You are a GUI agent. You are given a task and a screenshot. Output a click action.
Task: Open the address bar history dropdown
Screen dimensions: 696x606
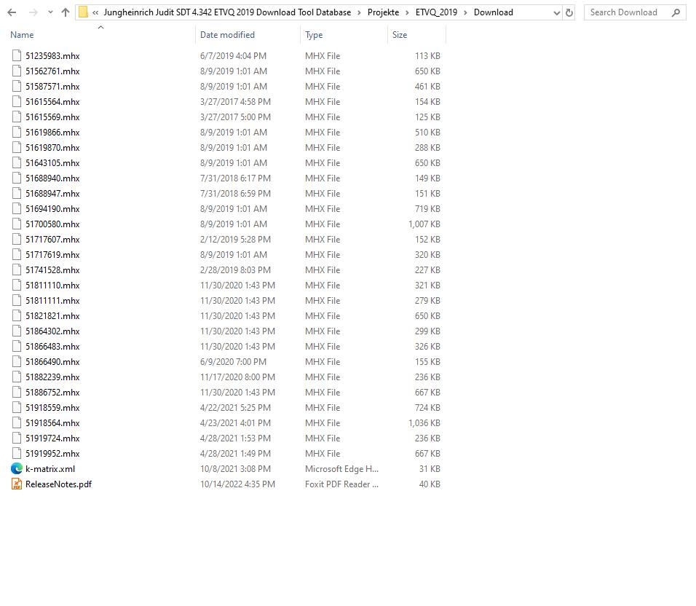point(557,12)
